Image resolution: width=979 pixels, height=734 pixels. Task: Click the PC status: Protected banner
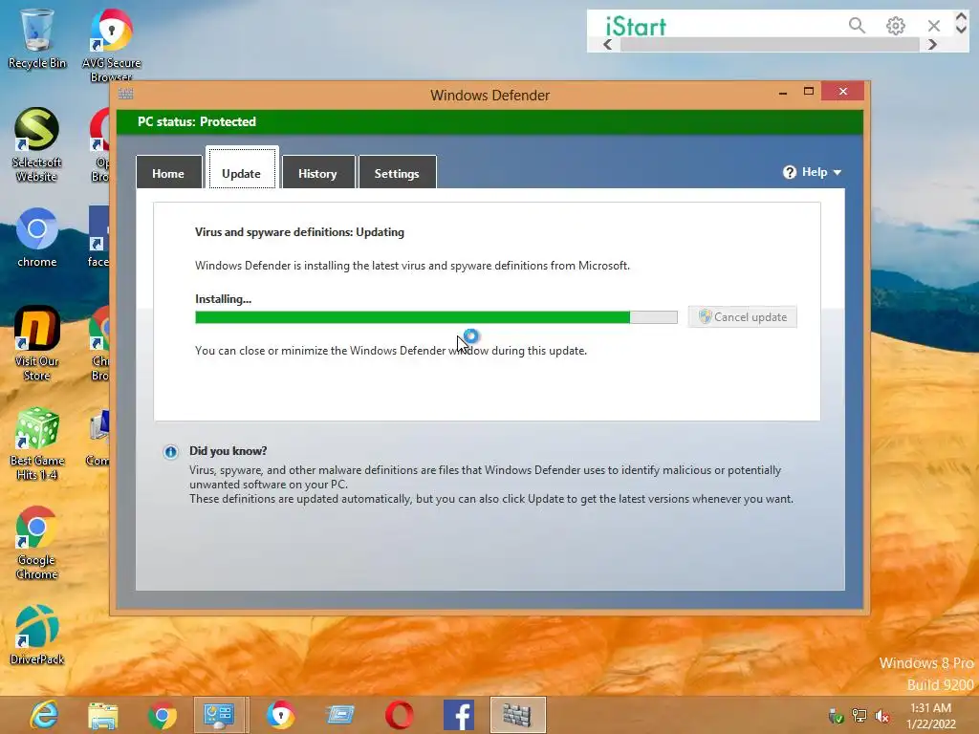click(x=490, y=122)
